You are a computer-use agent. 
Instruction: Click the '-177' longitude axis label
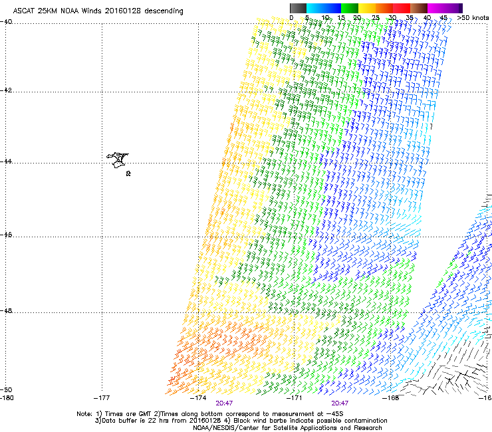tap(102, 398)
